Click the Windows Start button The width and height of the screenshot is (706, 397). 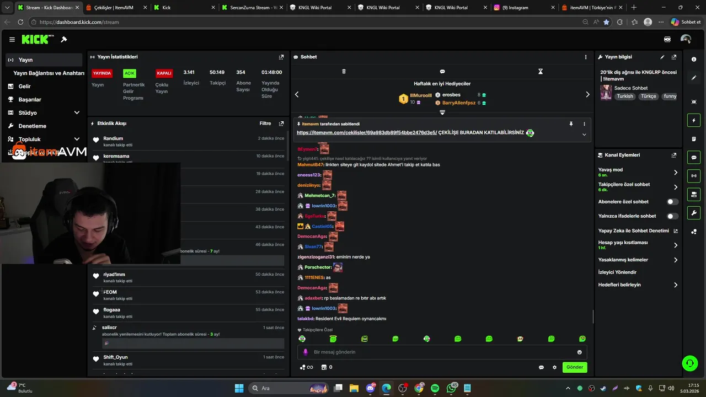click(239, 388)
